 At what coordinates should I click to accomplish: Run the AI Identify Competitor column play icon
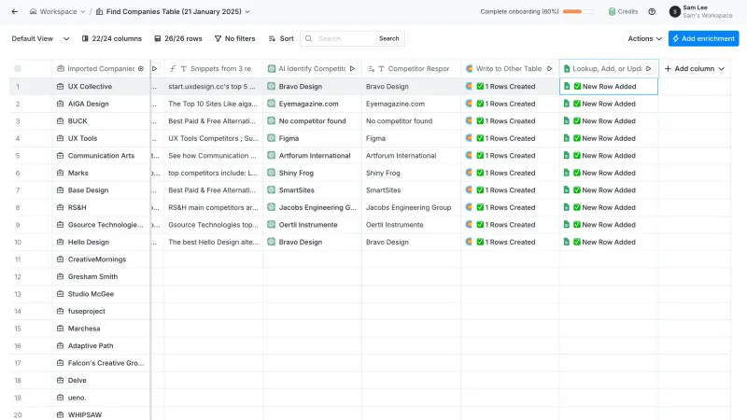352,68
